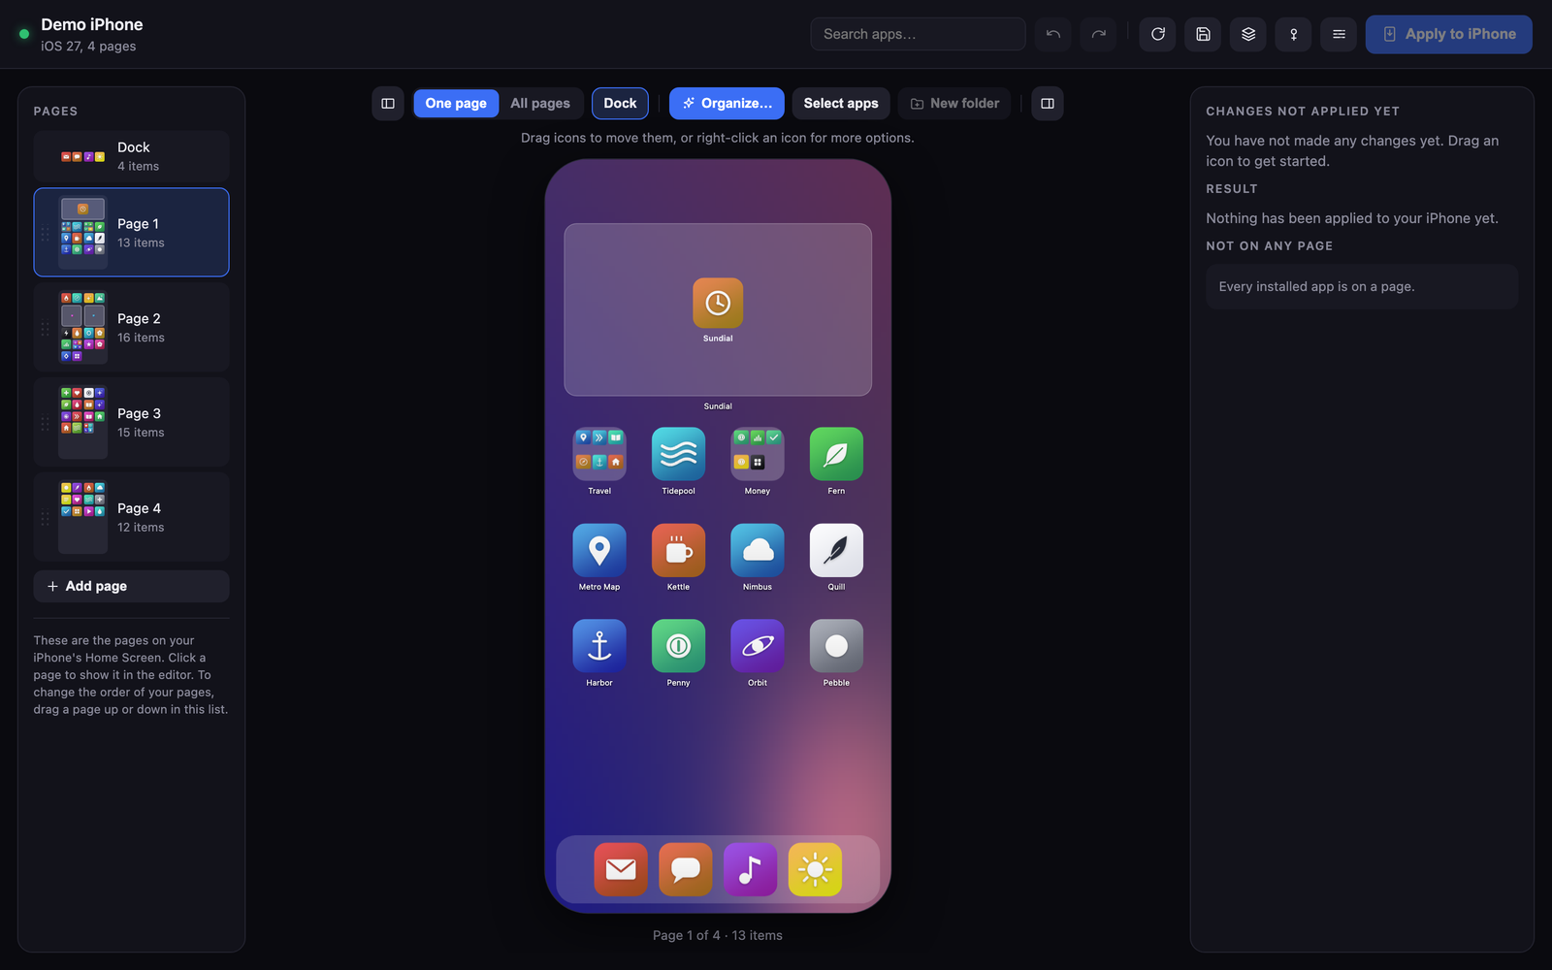Open the Money folder icon
Image resolution: width=1552 pixels, height=970 pixels.
[x=758, y=454]
